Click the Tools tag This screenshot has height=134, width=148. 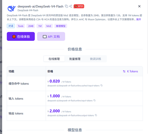(21, 26)
